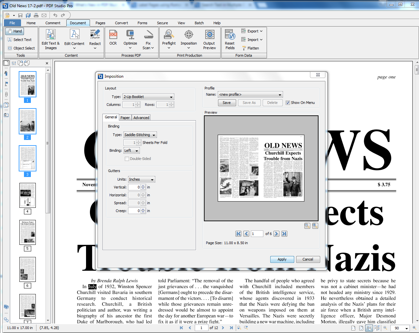Image resolution: width=419 pixels, height=333 pixels.
Task: Open Edit Text & Images tool
Action: click(x=51, y=39)
